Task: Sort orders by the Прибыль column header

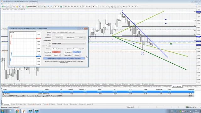Action: pos(191,89)
